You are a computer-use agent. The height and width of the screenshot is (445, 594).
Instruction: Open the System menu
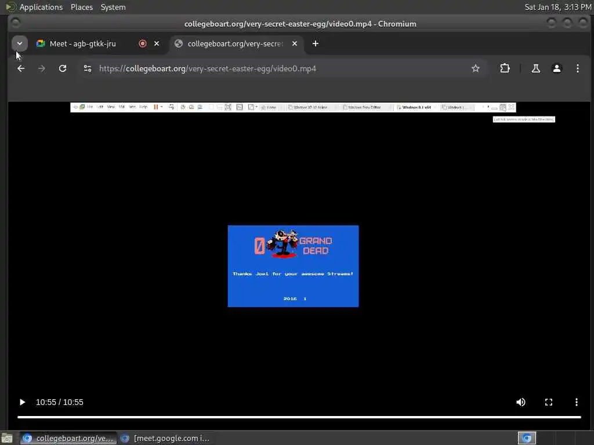click(113, 7)
